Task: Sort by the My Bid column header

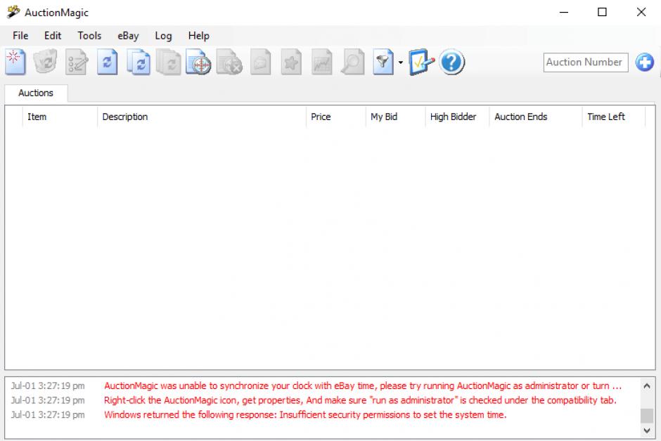Action: tap(395, 117)
